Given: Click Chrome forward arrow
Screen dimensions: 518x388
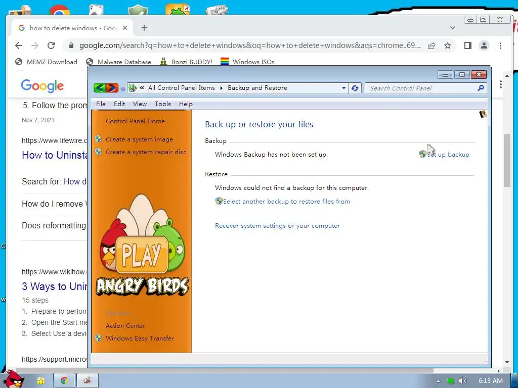Looking at the screenshot, I should (x=35, y=45).
